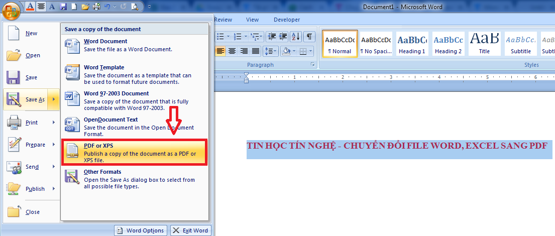Toggle Center alignment in Paragraph group
The width and height of the screenshot is (555, 236).
coord(232,51)
